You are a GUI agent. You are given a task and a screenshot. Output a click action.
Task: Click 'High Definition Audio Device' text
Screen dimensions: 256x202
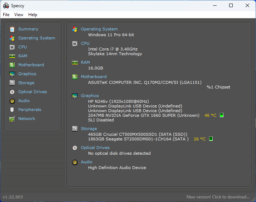(117, 168)
